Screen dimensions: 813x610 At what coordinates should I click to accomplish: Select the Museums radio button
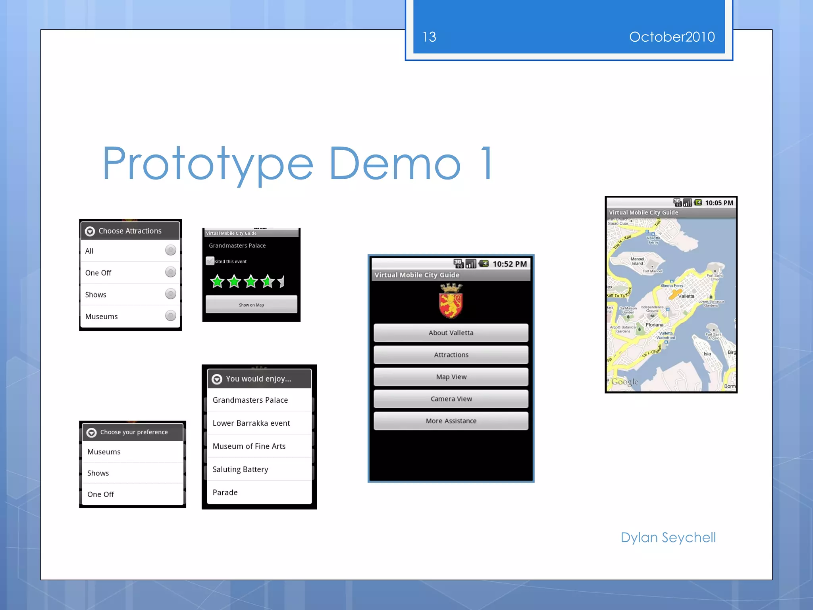point(170,316)
